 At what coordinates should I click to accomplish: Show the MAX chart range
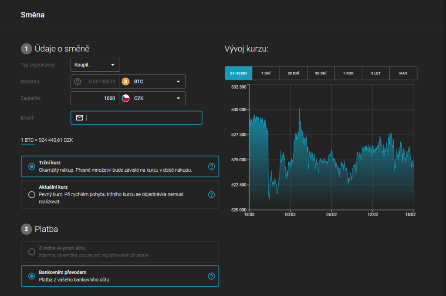coord(403,73)
